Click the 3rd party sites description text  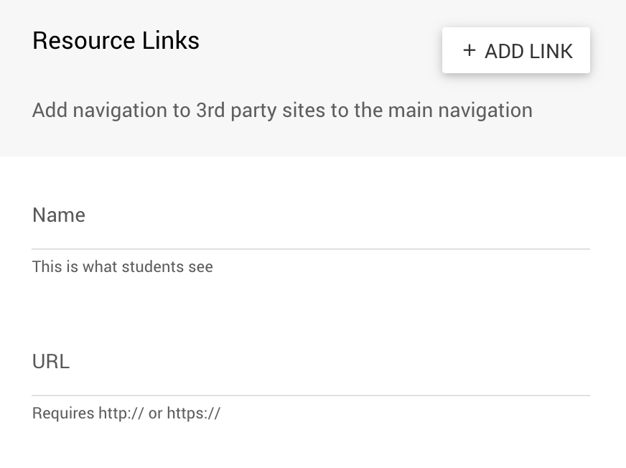tap(282, 111)
